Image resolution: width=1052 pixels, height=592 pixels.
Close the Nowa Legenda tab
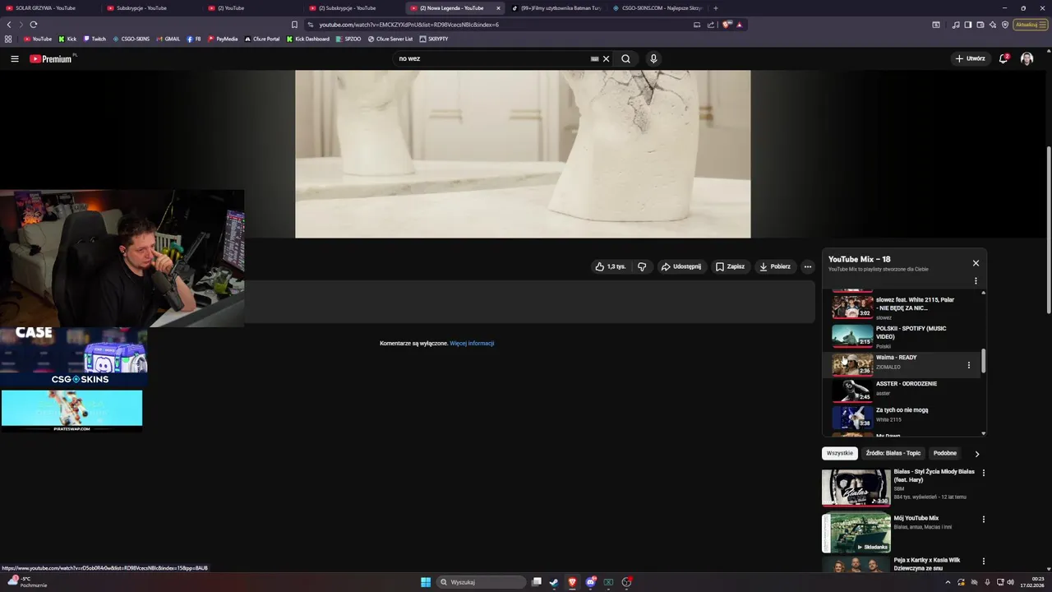point(497,8)
